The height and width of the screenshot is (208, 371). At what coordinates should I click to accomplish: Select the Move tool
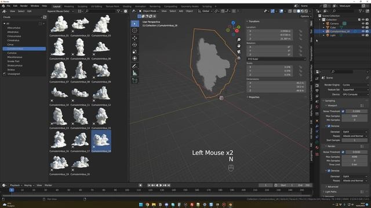(134, 38)
